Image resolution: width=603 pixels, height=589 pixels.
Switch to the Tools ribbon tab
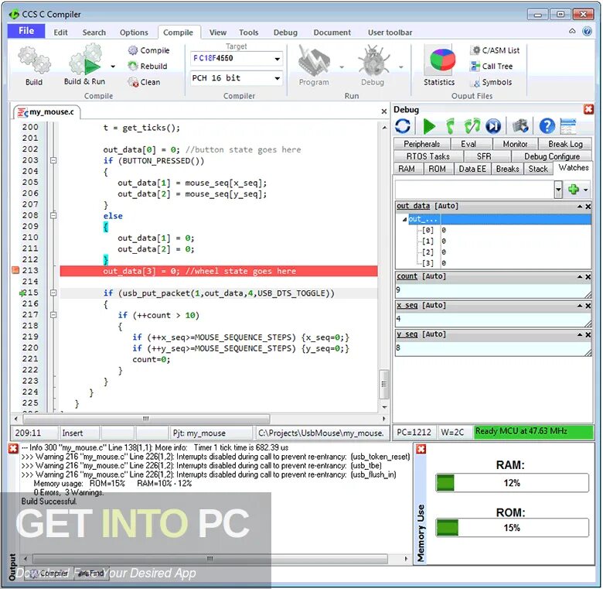[x=248, y=33]
